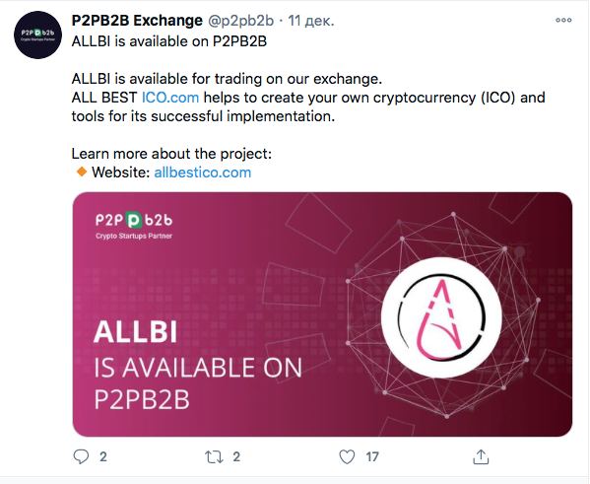Click the reply count number 2

103,456
